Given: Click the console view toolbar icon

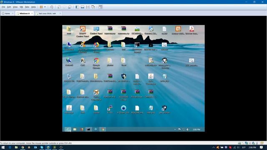Looking at the screenshot, I should tap(101, 7).
